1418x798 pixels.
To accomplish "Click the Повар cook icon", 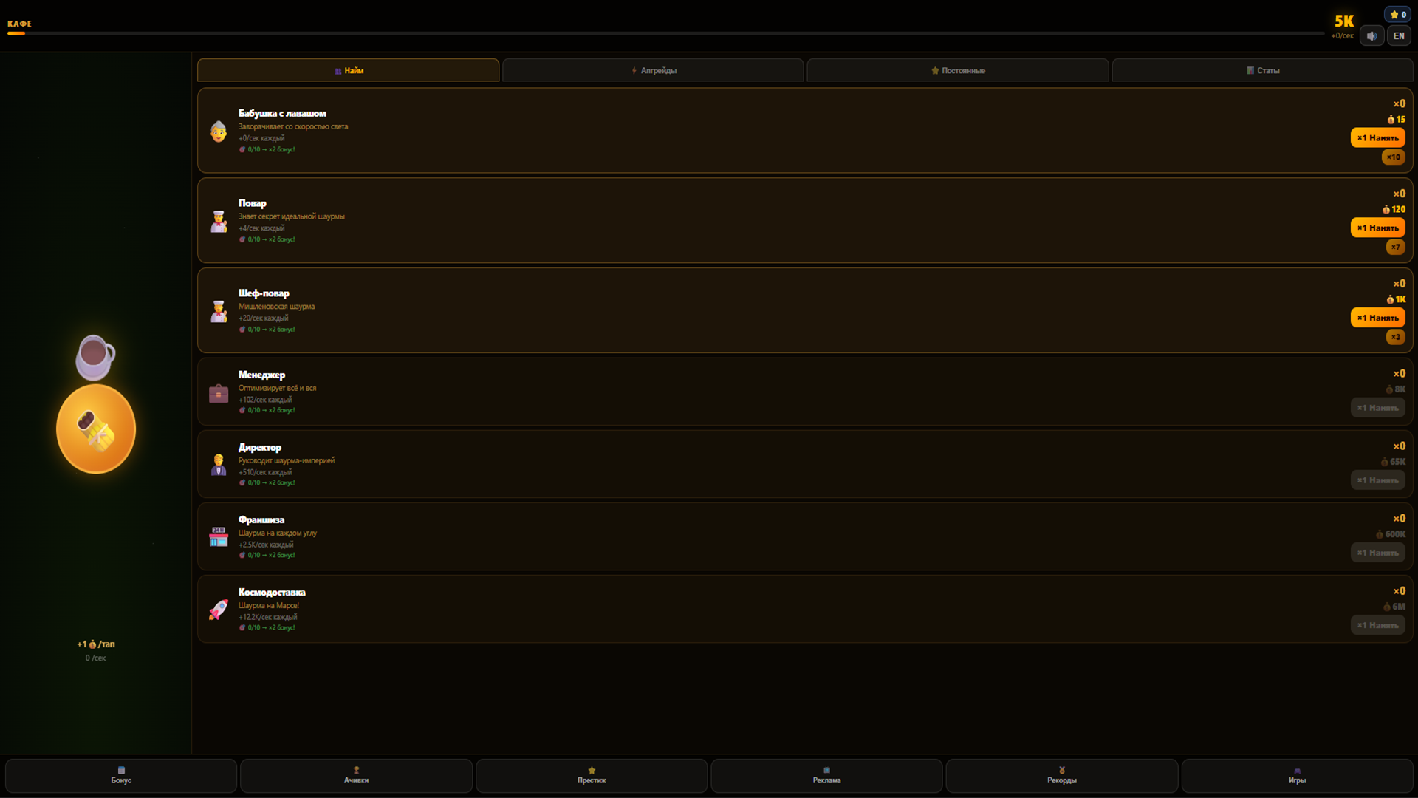I will (x=219, y=222).
